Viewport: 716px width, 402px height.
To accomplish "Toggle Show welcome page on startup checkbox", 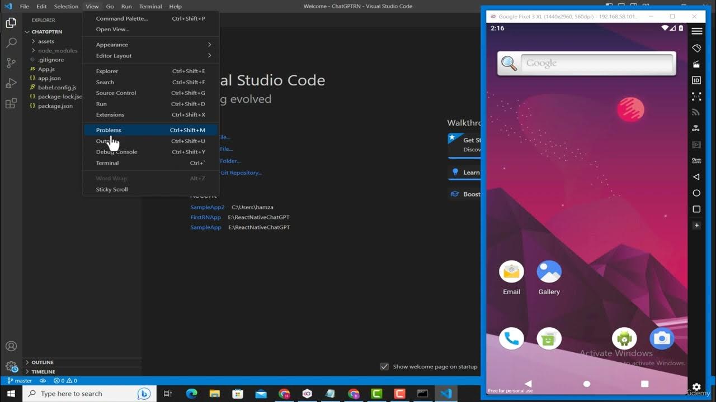I will coord(384,366).
